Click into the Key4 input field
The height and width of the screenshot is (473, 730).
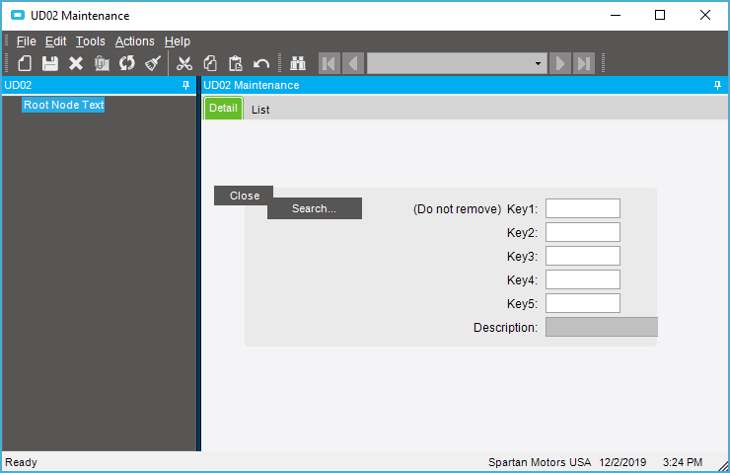582,279
